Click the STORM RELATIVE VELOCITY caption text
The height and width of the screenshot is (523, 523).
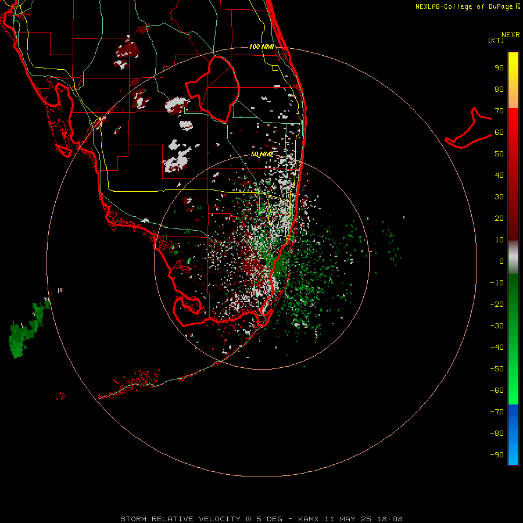180,519
